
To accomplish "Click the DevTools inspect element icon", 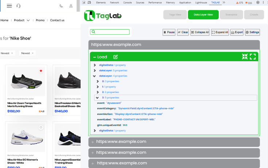I will click(x=84, y=3).
